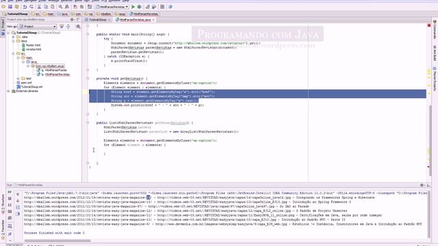Click the magnifier icon in Project panel toolbar
This screenshot has width=438, height=246.
[x=78, y=27]
